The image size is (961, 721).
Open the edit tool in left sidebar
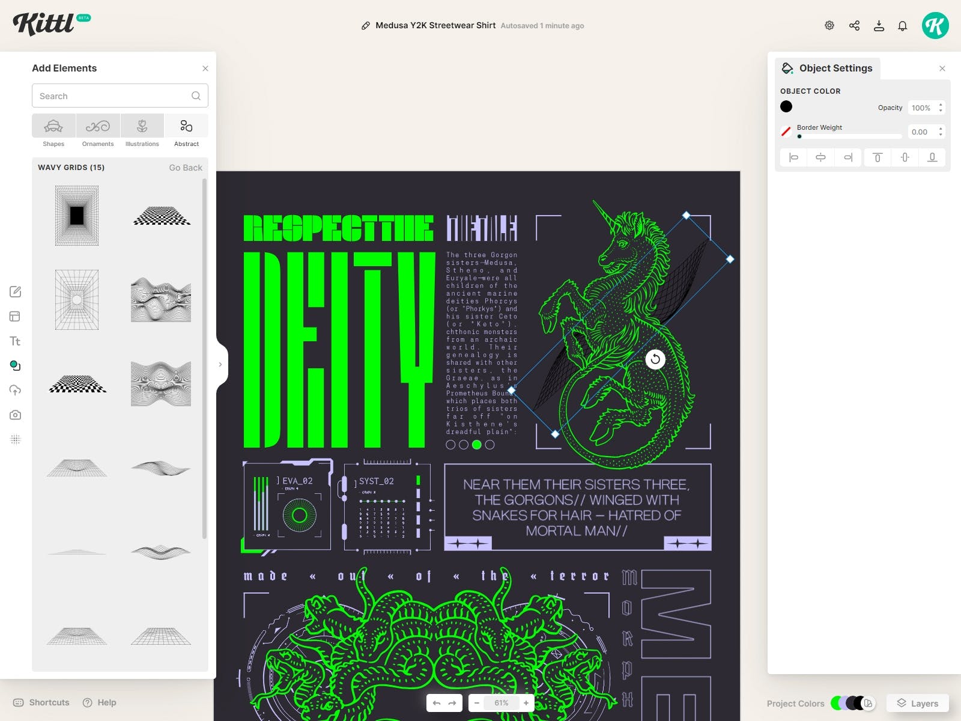16,292
